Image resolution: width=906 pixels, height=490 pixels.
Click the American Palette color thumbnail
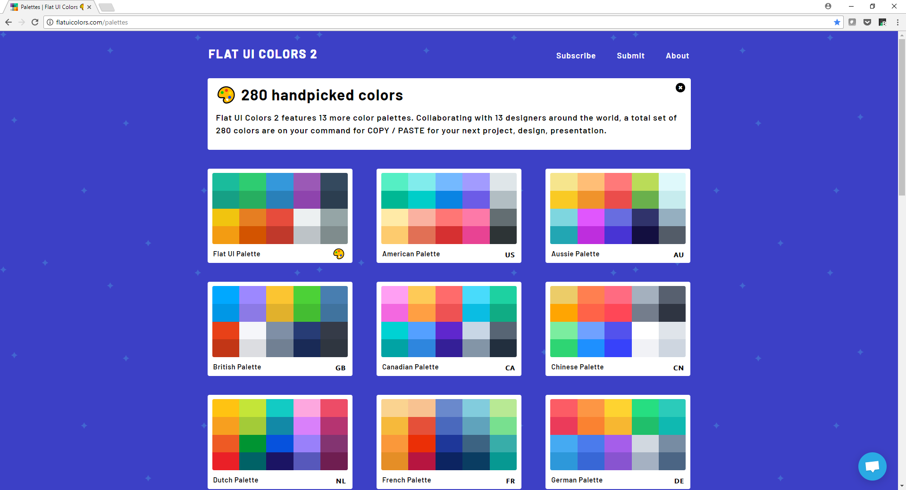coord(449,208)
